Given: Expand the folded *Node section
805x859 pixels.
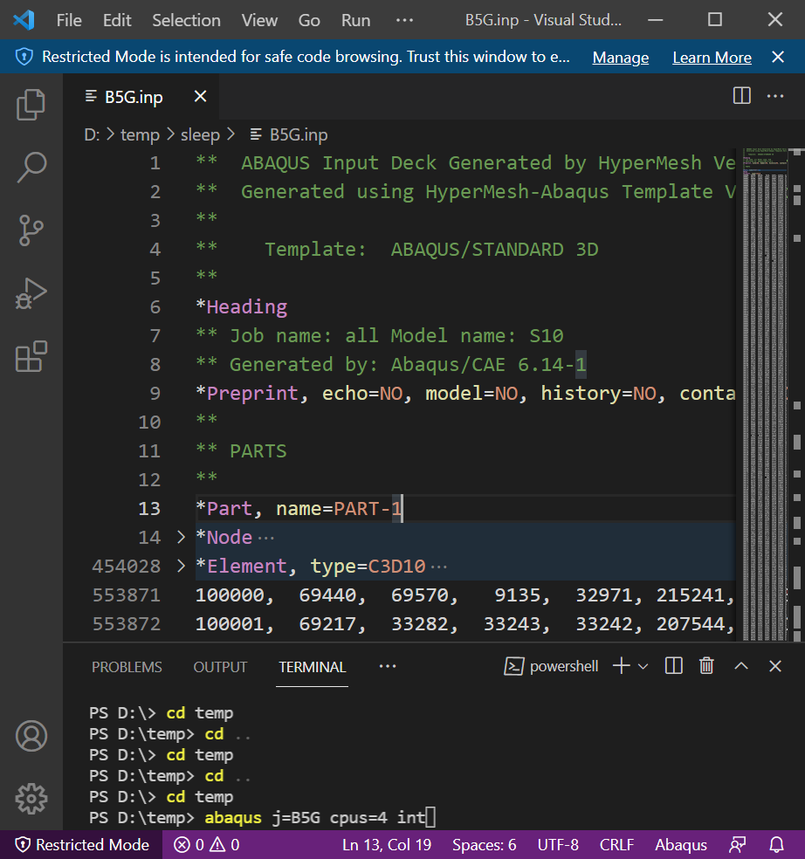Looking at the screenshot, I should point(181,537).
